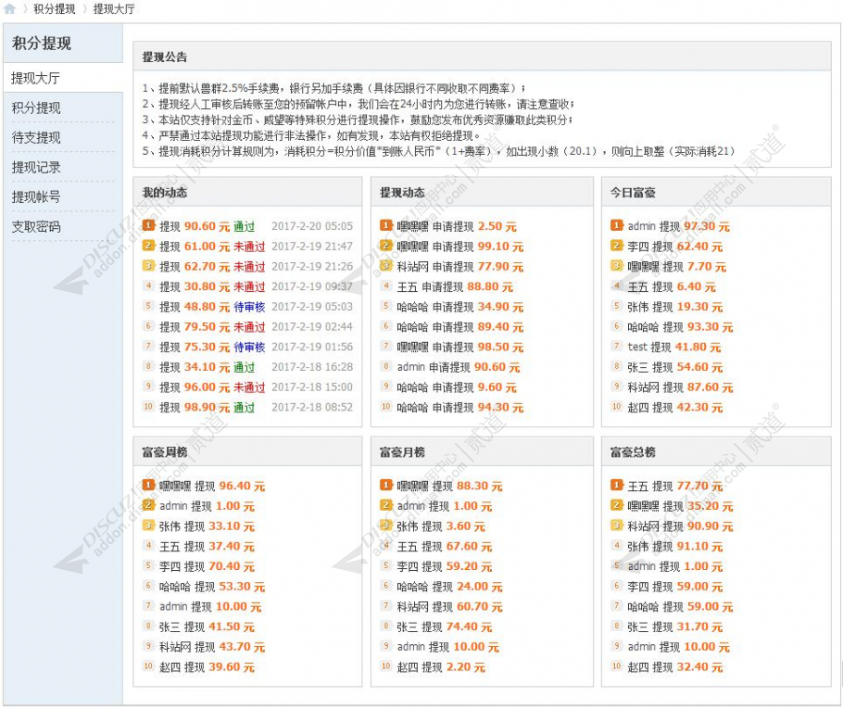This screenshot has height=709, width=843.
Task: Click rank 2 badge beside 李四 提现 62.40 元
Action: (617, 246)
